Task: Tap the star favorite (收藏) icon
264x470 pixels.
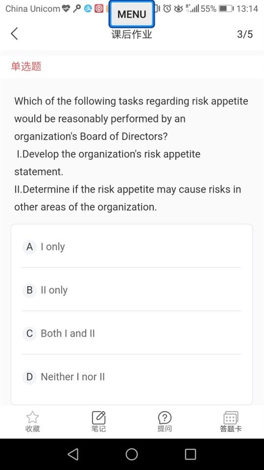Action: click(32, 417)
